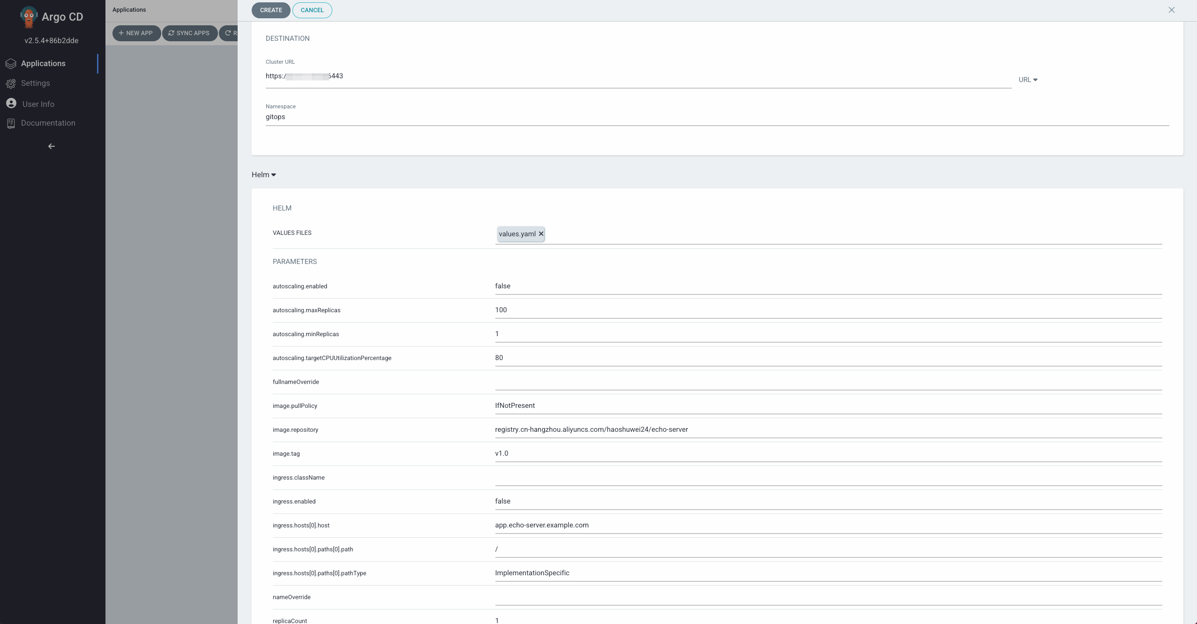Open the Settings menu item
The width and height of the screenshot is (1197, 624).
[36, 83]
